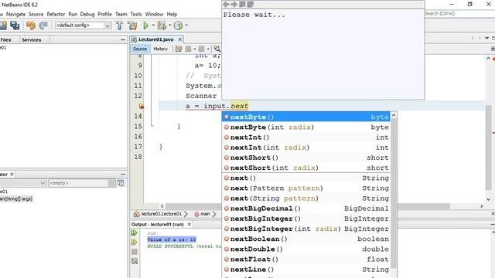
Task: Select next(String pattern) completion item
Action: tap(306, 198)
